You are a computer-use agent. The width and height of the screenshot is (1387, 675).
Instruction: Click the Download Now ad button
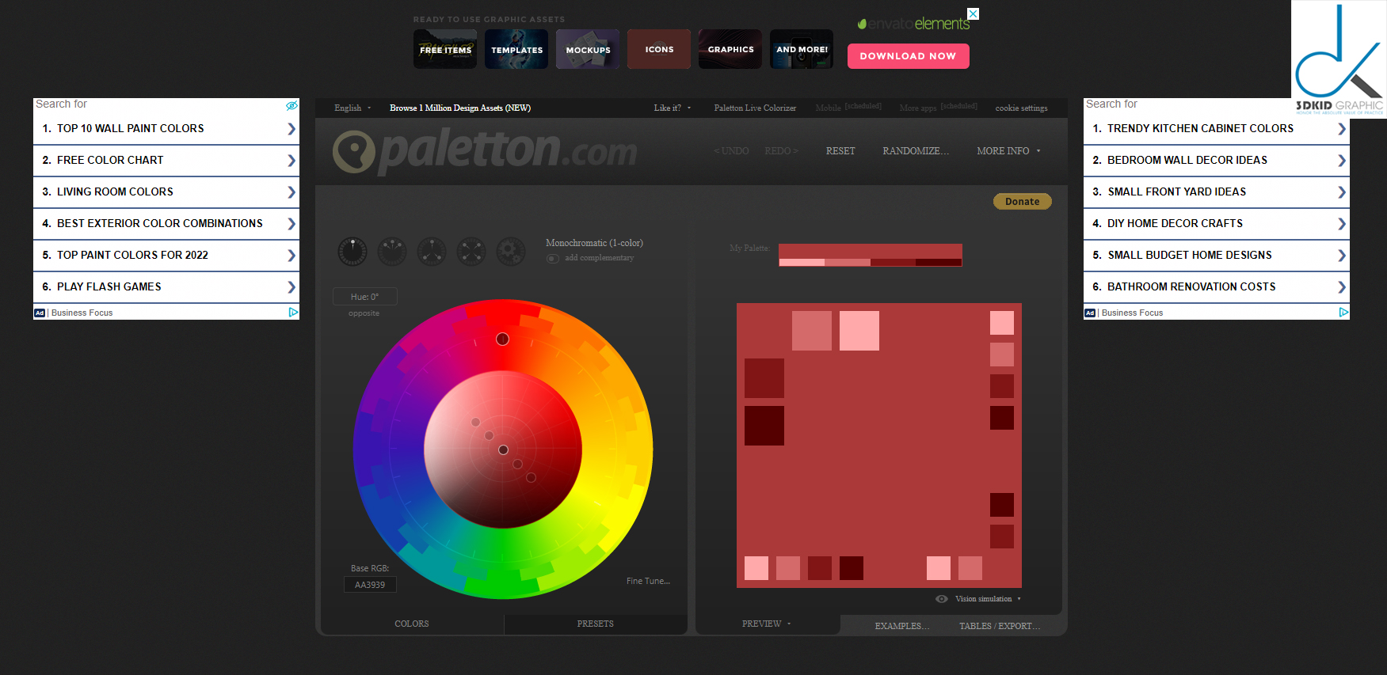(x=909, y=56)
